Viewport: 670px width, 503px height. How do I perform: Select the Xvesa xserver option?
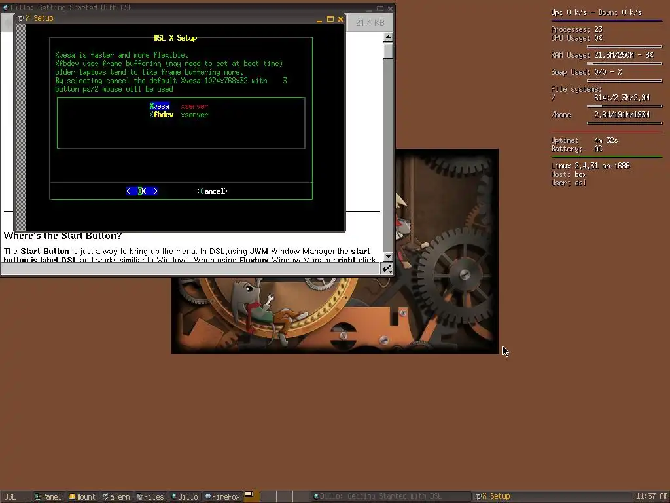click(x=179, y=106)
